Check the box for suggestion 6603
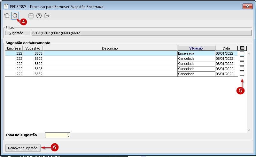This screenshot has width=256, height=157. tap(242, 68)
